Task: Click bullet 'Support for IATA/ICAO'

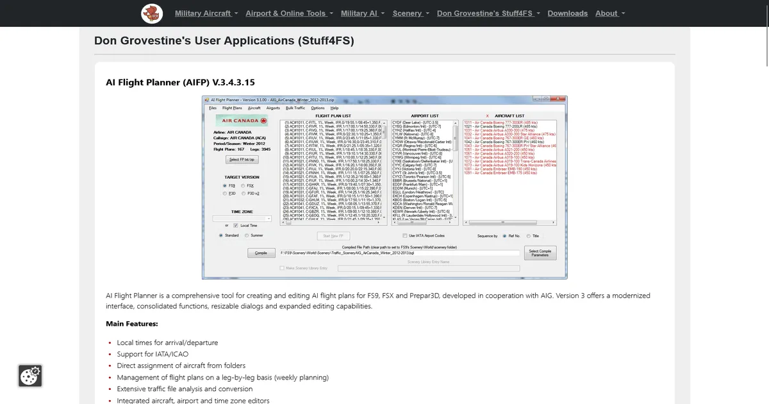Action: [x=154, y=354]
